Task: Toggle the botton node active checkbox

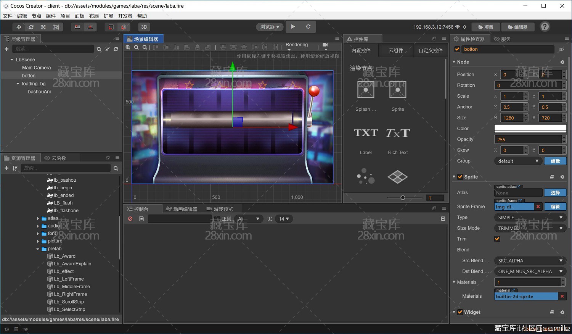Action: tap(457, 49)
